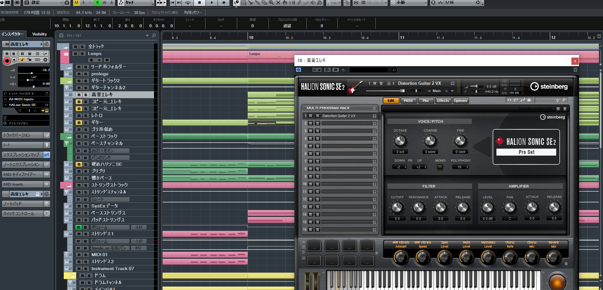Click the Polyphony value field showing 16
The image size is (603, 290).
click(x=460, y=167)
